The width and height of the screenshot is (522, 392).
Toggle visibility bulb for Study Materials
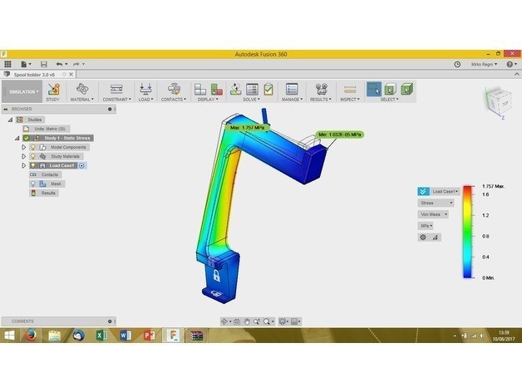pos(33,156)
